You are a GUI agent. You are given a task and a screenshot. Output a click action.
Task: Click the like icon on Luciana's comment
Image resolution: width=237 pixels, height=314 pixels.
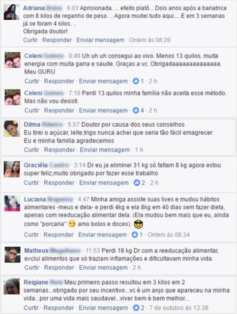tap(135, 235)
